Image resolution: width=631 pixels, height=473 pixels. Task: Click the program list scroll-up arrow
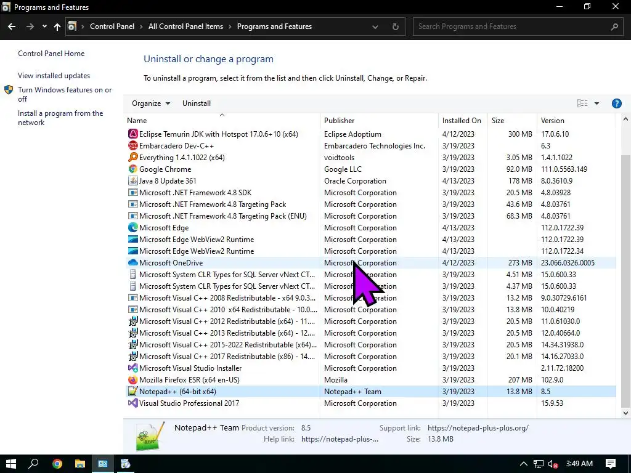click(625, 119)
